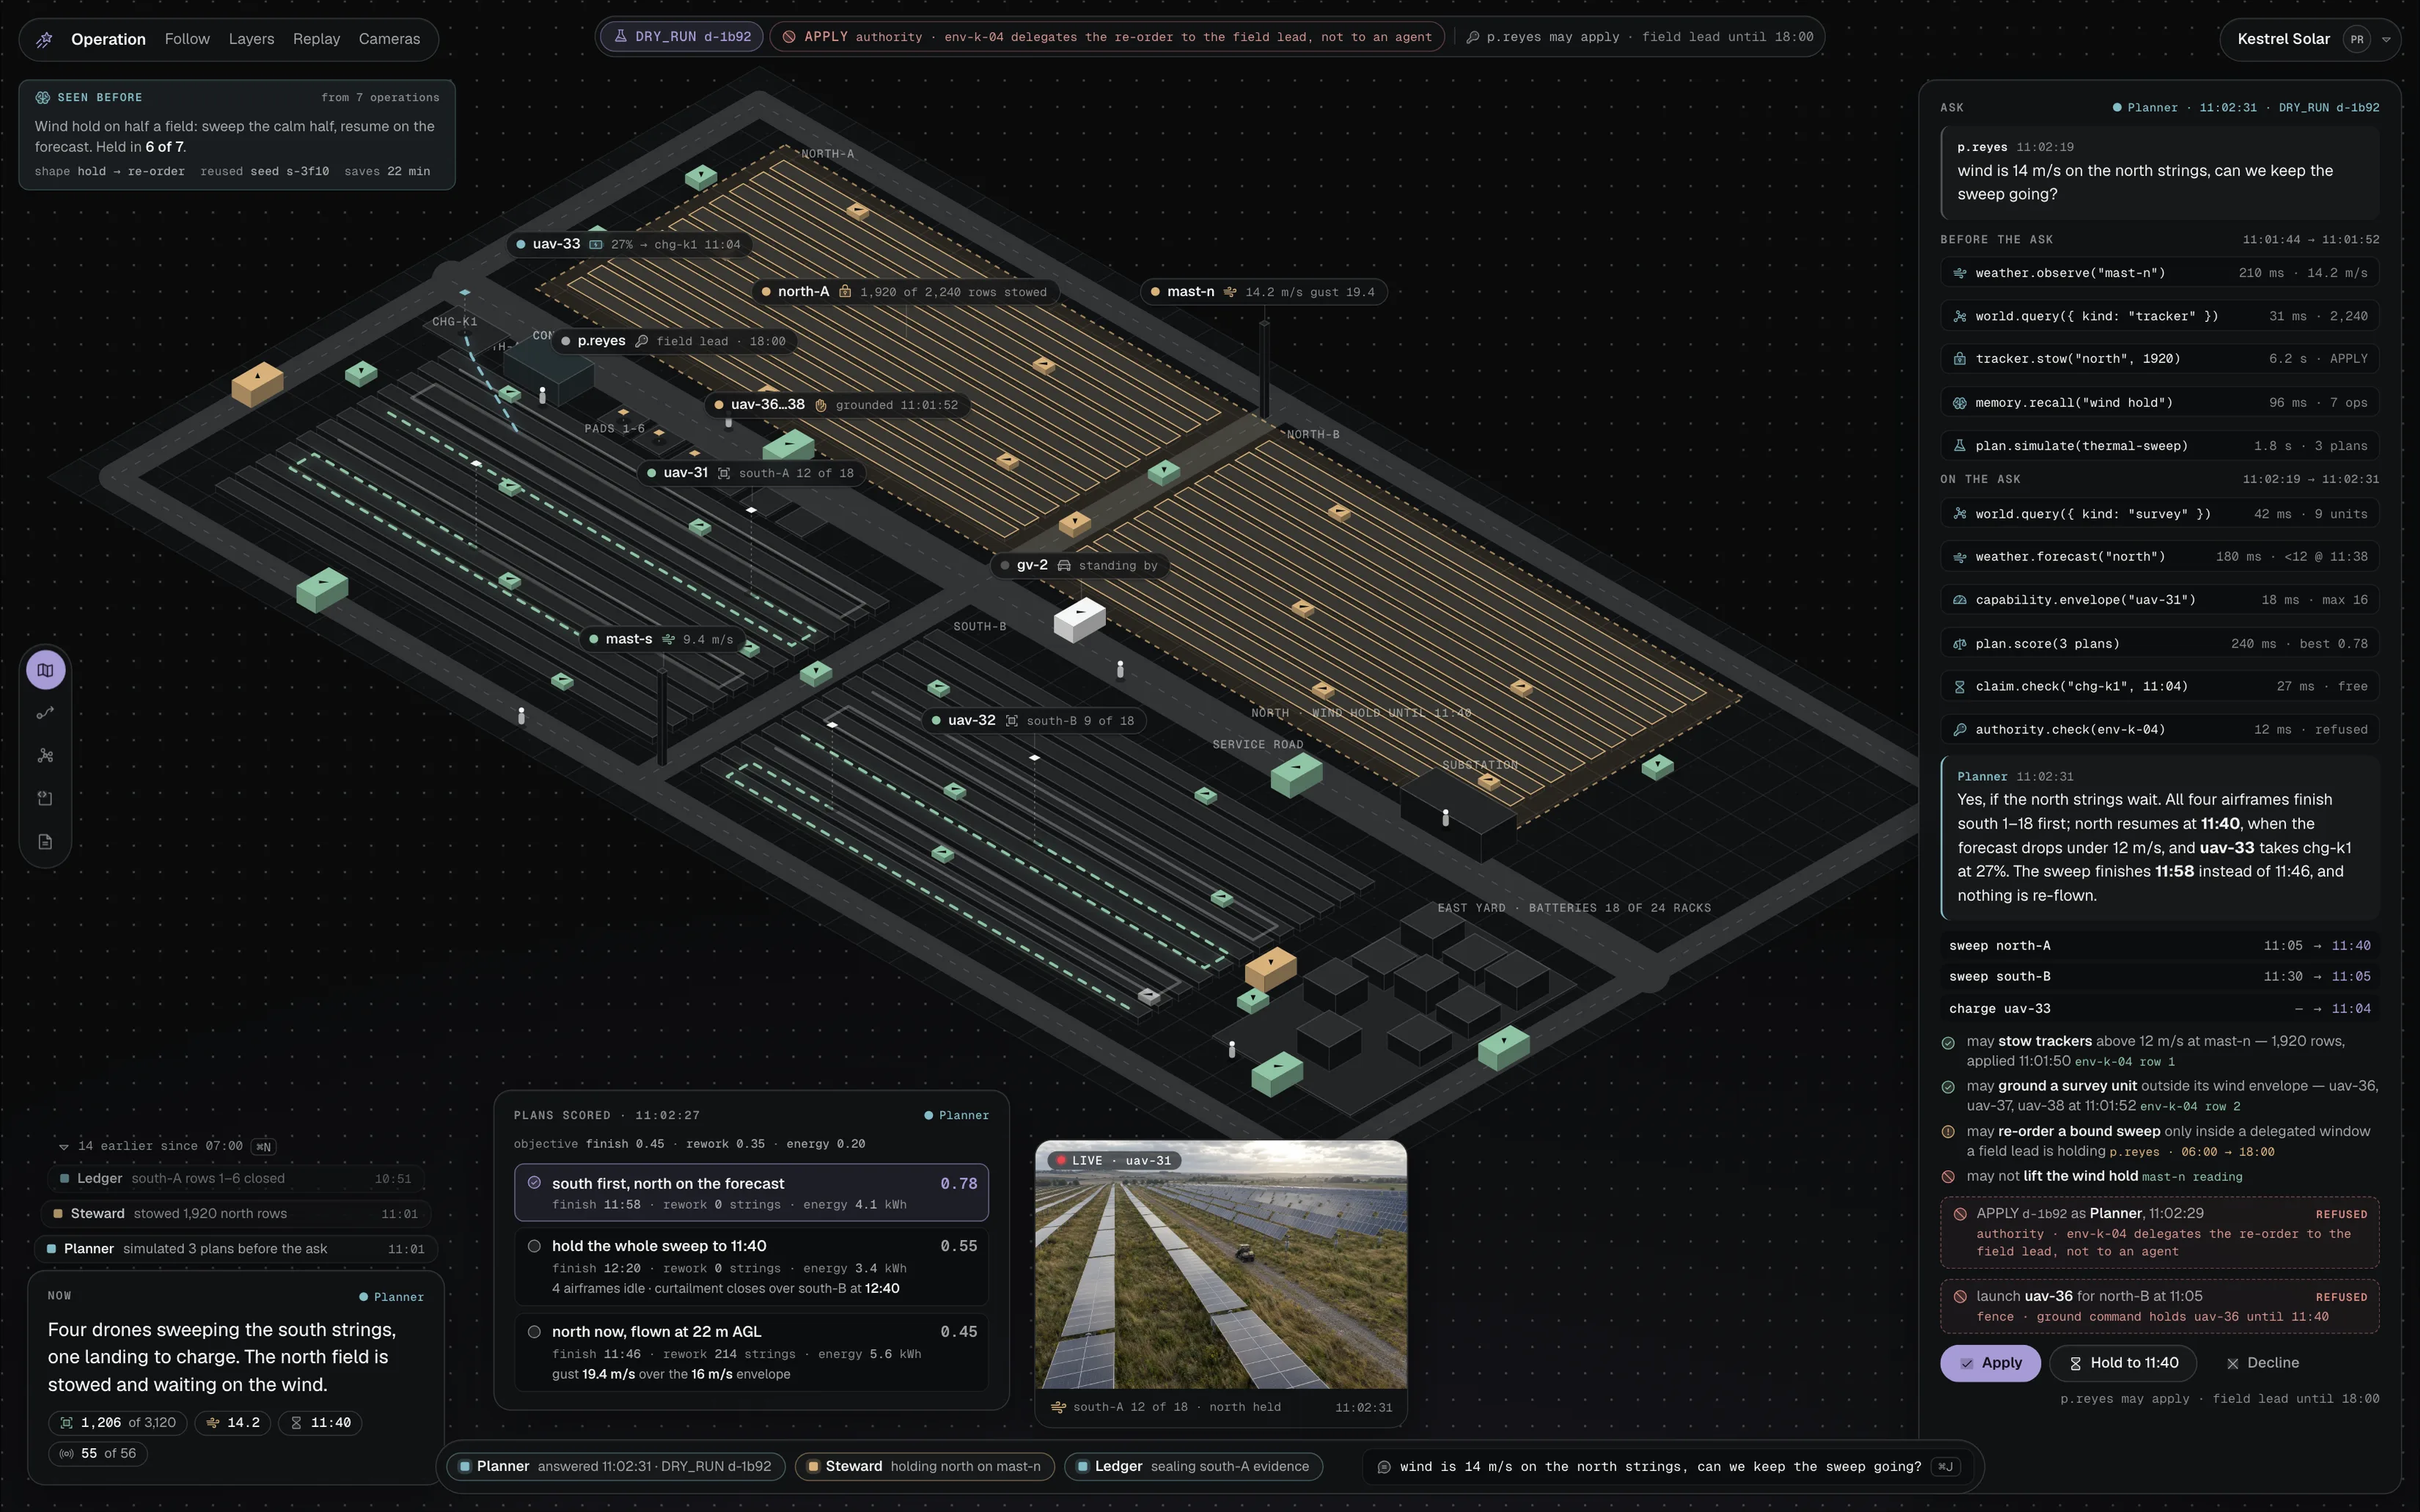Open 'Planner simulated 3 plans before the ask' entry

click(x=236, y=1249)
